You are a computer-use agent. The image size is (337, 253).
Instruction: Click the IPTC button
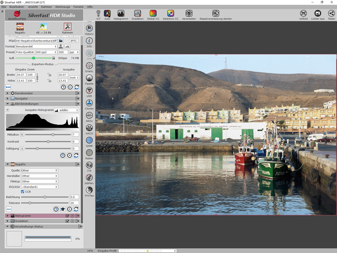point(74,40)
